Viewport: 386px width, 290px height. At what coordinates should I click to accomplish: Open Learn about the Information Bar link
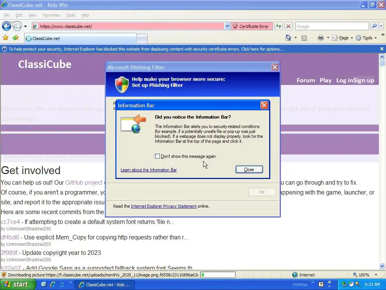tap(149, 170)
